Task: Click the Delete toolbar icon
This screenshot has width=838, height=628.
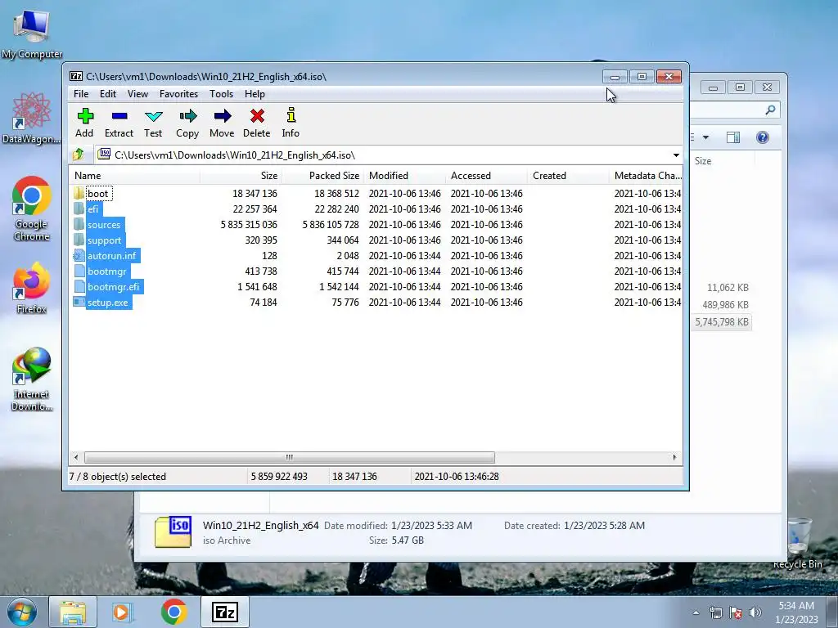Action: point(256,123)
